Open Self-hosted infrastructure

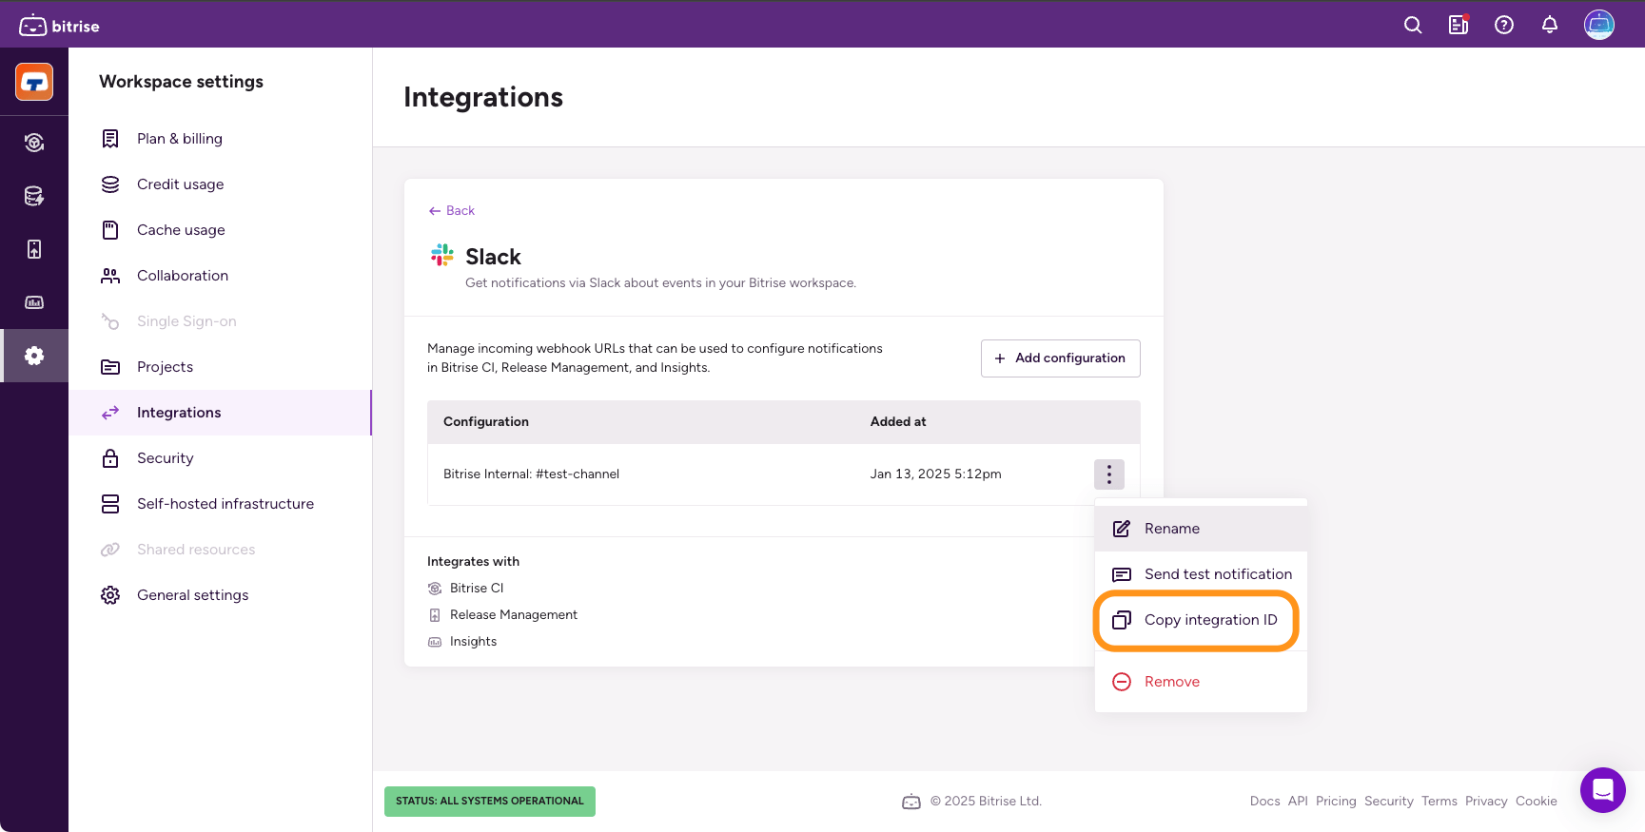(220, 504)
